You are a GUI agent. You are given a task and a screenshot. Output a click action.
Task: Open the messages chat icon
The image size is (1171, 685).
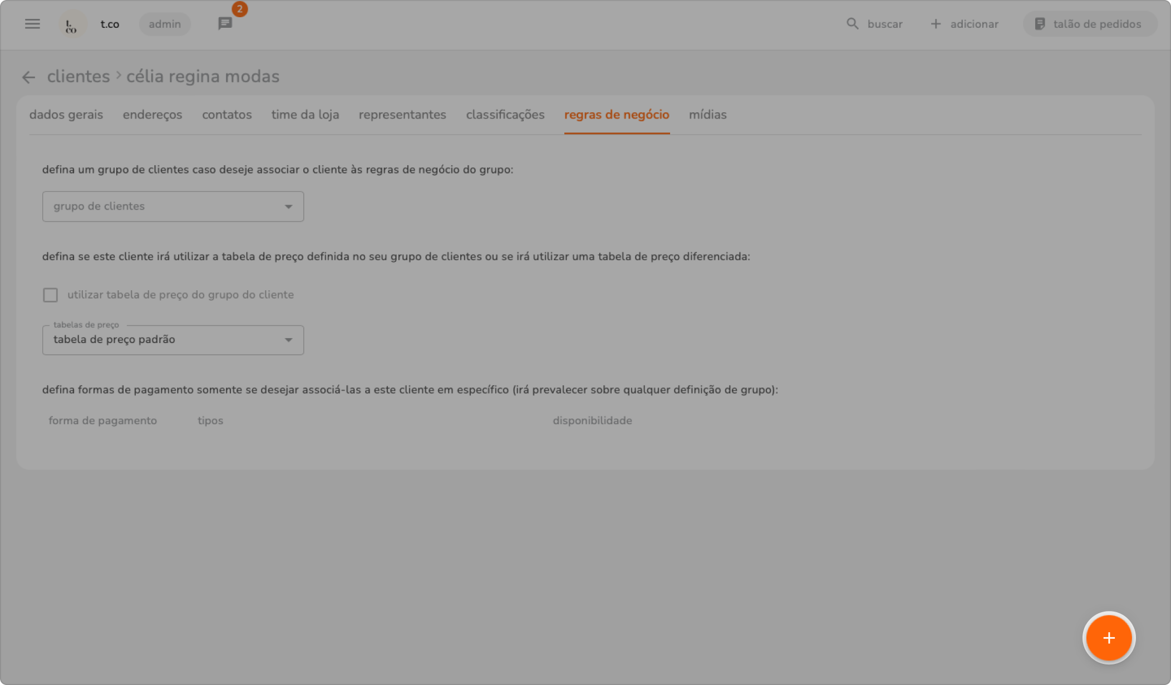(x=225, y=24)
